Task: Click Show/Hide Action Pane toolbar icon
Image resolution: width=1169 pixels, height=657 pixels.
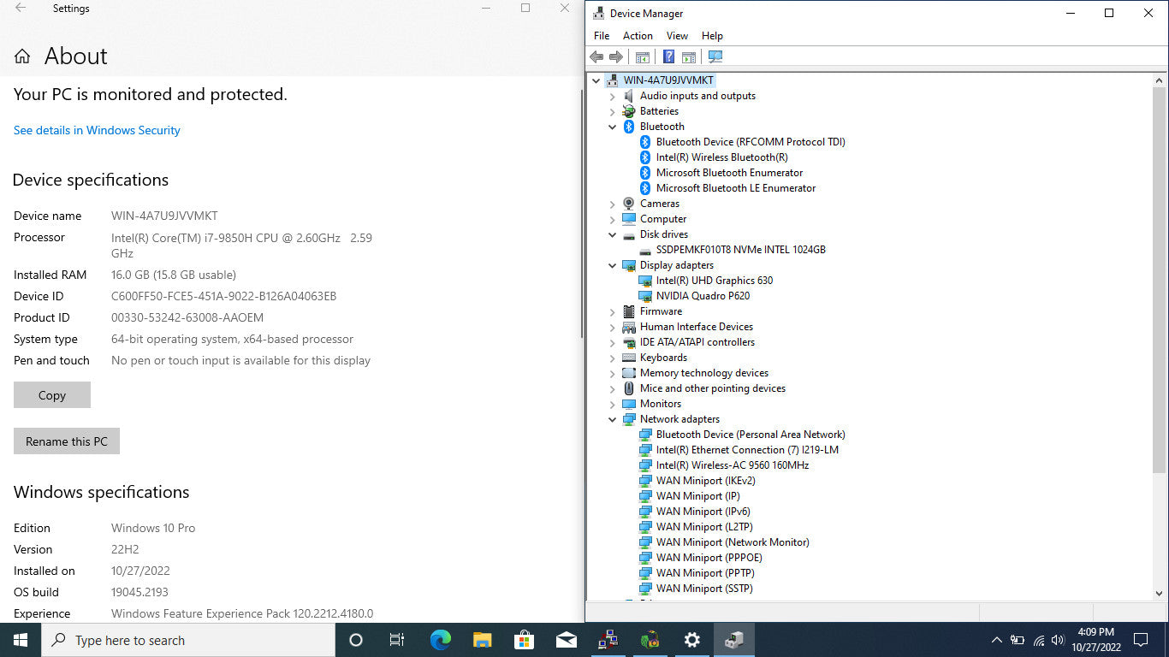Action: point(689,57)
